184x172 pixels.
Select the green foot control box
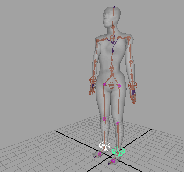[118, 152]
